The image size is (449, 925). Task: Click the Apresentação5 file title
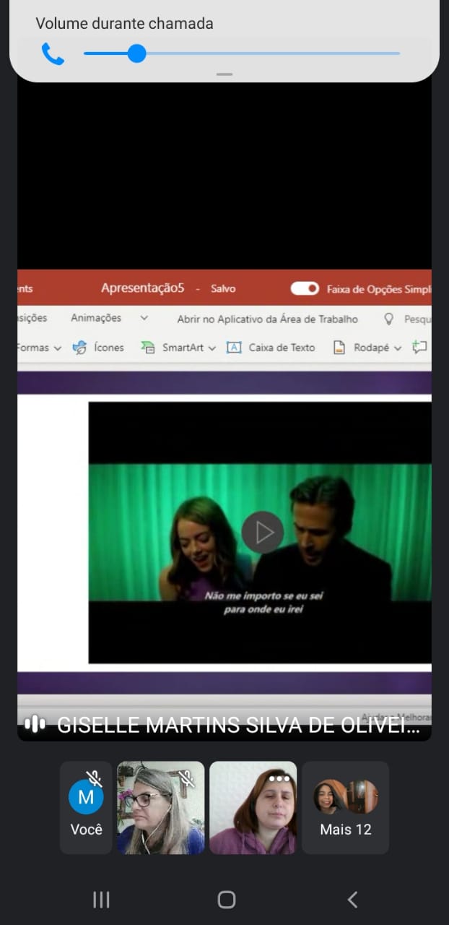(143, 288)
